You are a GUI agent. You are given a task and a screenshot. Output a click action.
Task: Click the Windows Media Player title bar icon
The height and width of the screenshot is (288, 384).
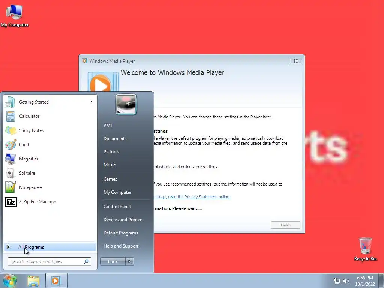click(85, 61)
